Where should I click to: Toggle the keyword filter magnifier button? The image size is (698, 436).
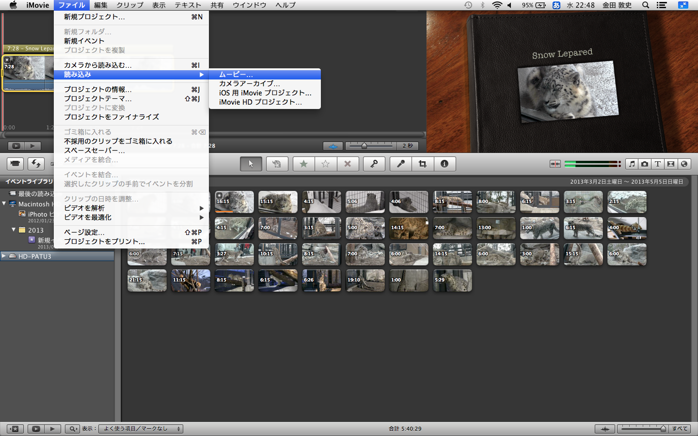tap(72, 429)
